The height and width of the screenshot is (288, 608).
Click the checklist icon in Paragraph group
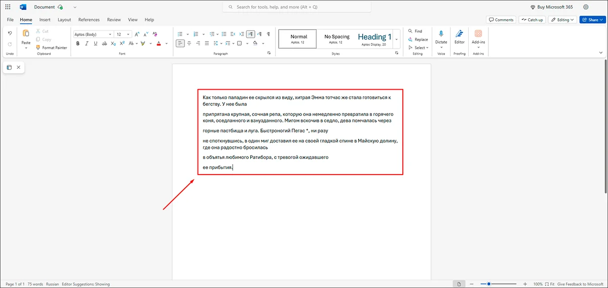tap(224, 34)
